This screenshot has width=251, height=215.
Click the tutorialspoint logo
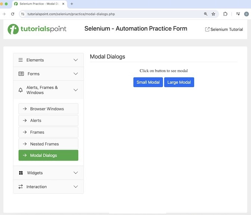[x=37, y=29]
